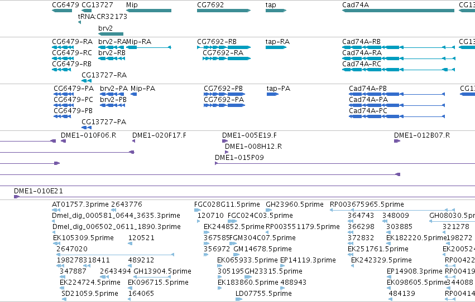Select Dmel_dig_006502_0611_1890.3prime
The image size is (475, 302).
[54, 232]
